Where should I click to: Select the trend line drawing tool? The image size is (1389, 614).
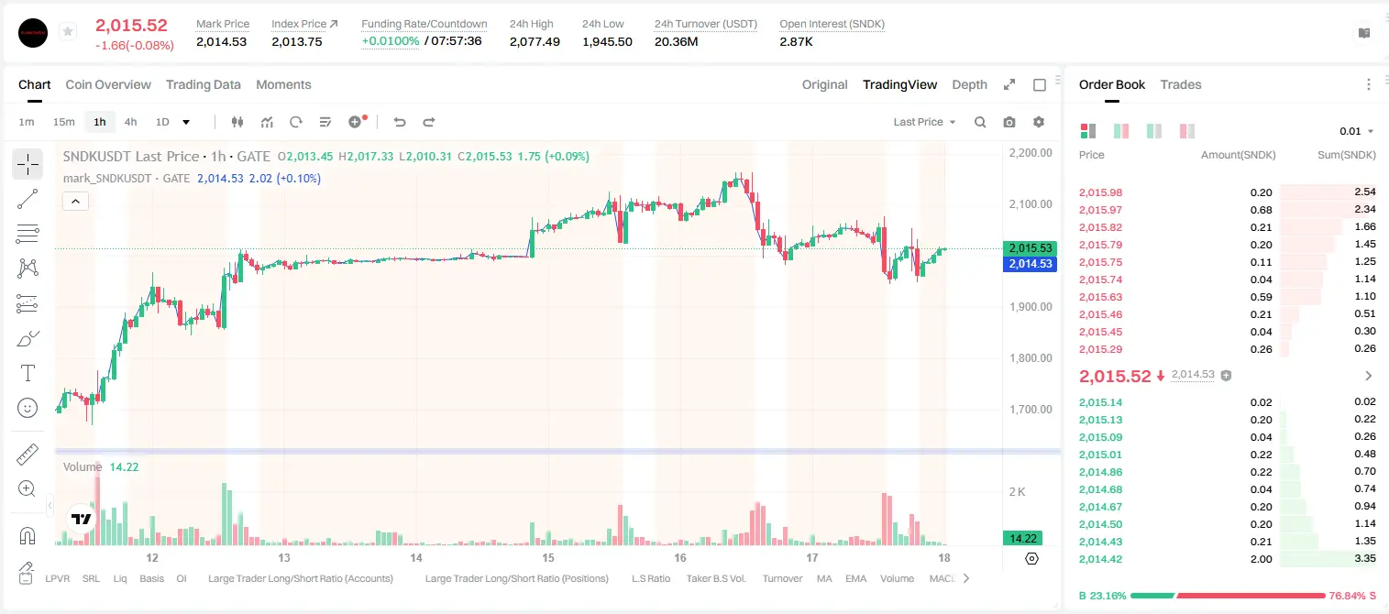tap(28, 199)
